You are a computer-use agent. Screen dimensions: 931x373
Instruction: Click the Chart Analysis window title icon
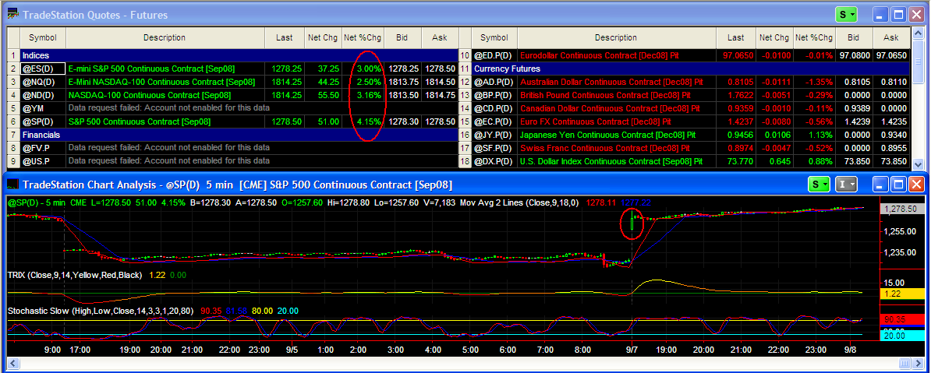coord(11,185)
